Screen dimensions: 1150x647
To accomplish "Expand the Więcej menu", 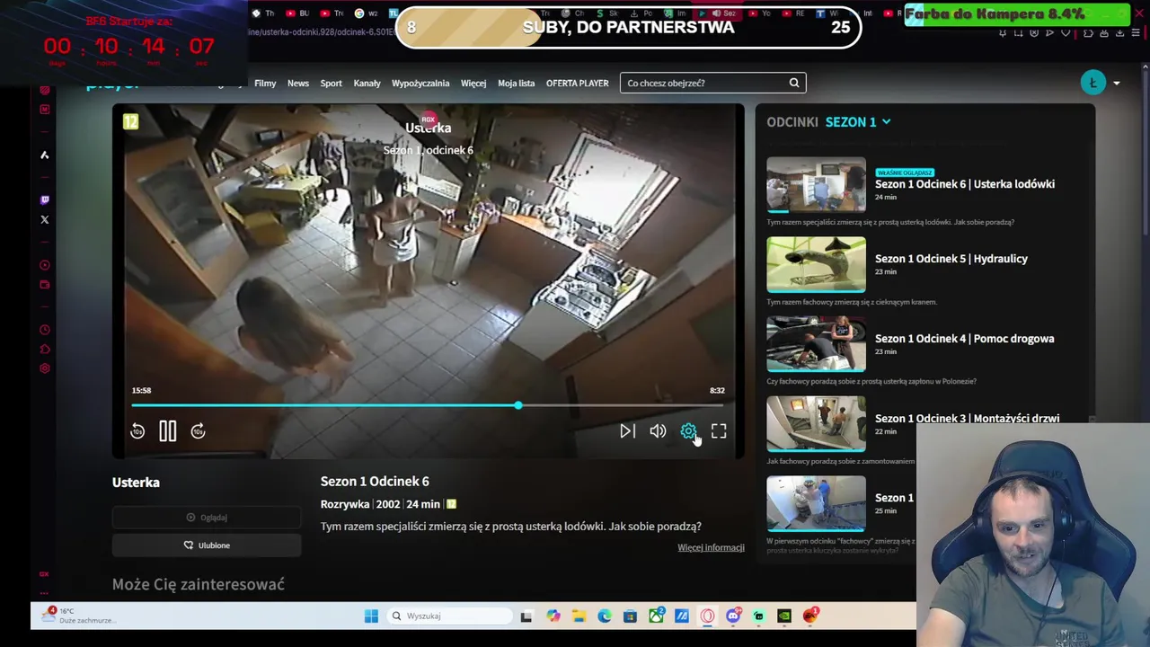I will [x=473, y=83].
